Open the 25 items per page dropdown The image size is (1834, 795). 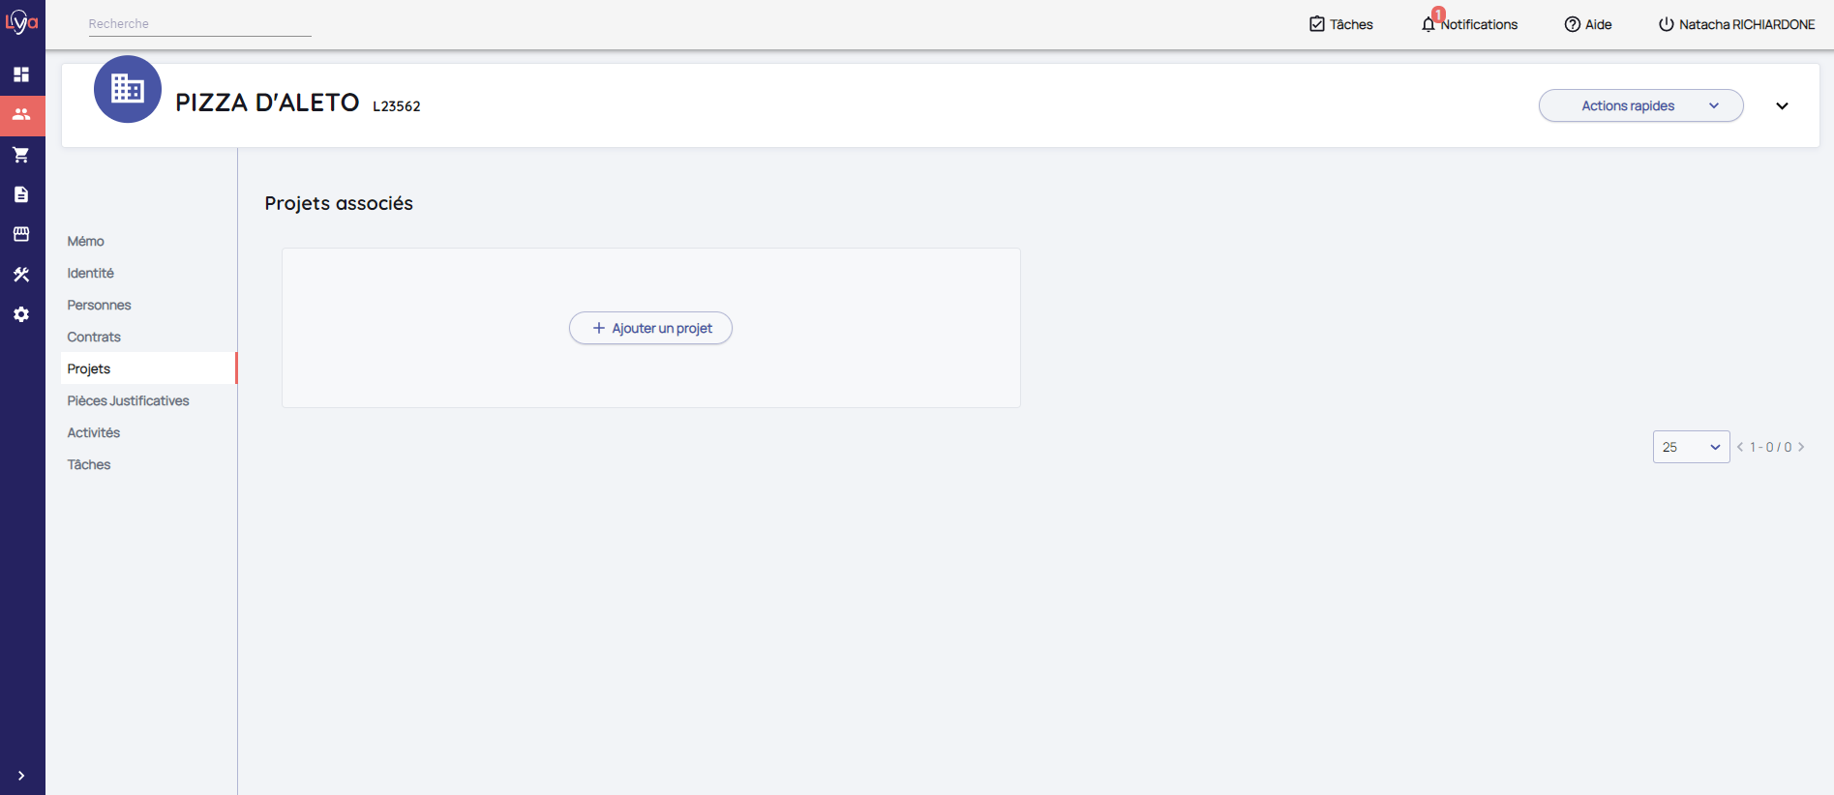[x=1690, y=447]
